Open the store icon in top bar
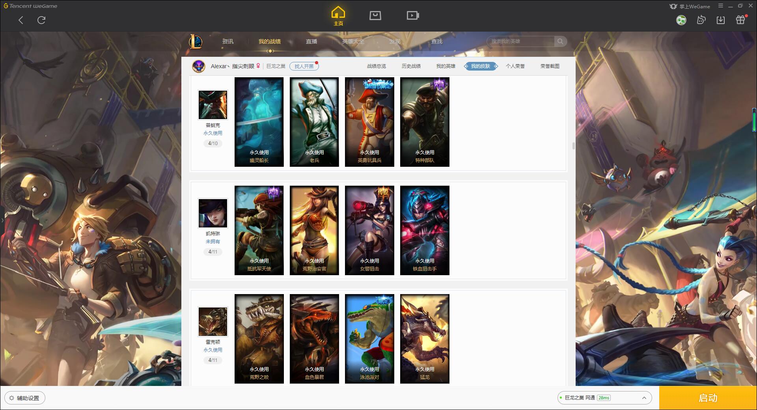Screen dimensions: 757x410 pos(375,15)
